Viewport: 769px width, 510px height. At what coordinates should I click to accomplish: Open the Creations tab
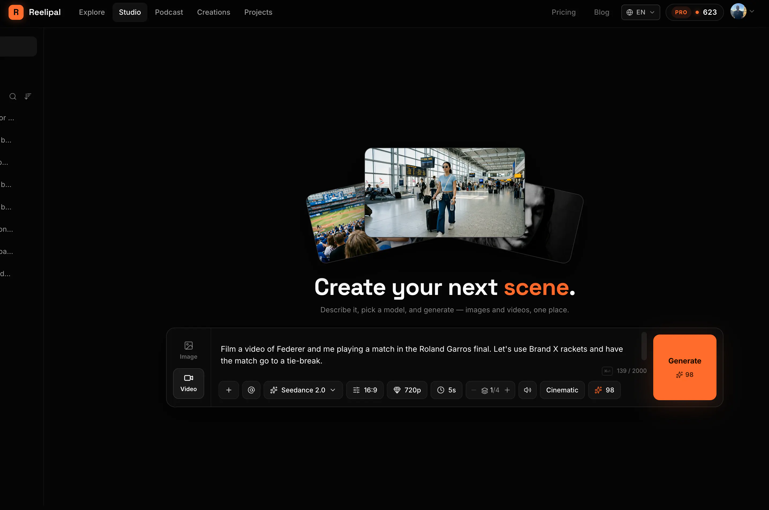click(213, 12)
